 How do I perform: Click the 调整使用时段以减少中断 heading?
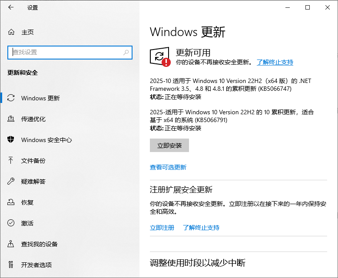point(198,263)
